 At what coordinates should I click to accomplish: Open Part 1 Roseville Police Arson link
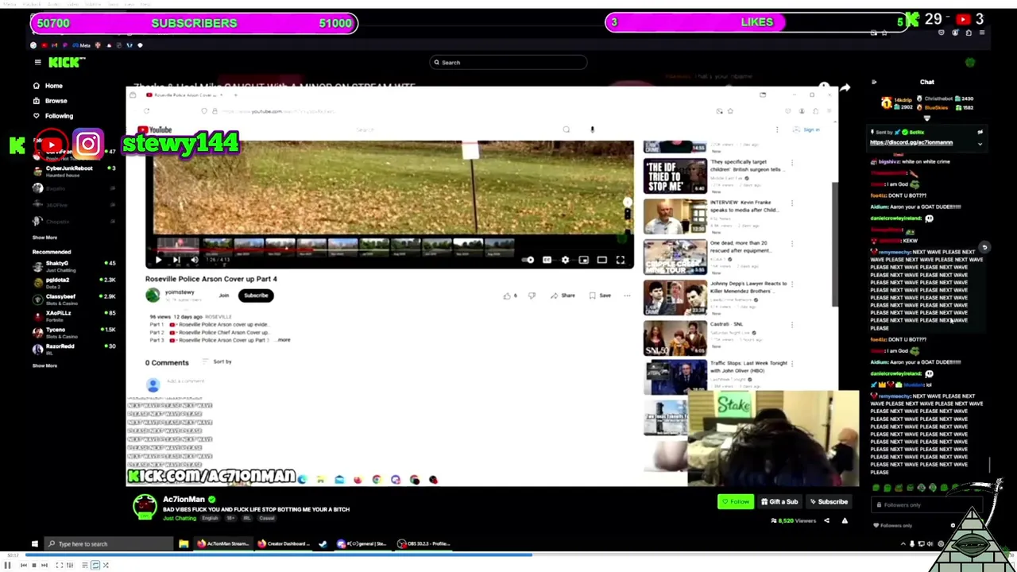218,325
